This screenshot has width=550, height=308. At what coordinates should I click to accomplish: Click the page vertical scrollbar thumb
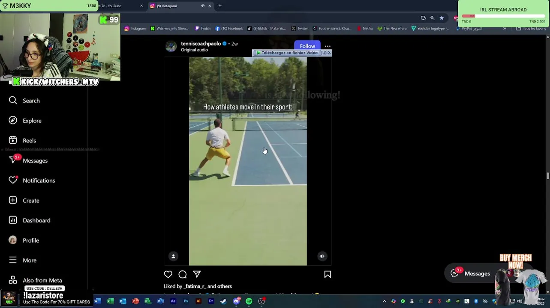(x=548, y=175)
